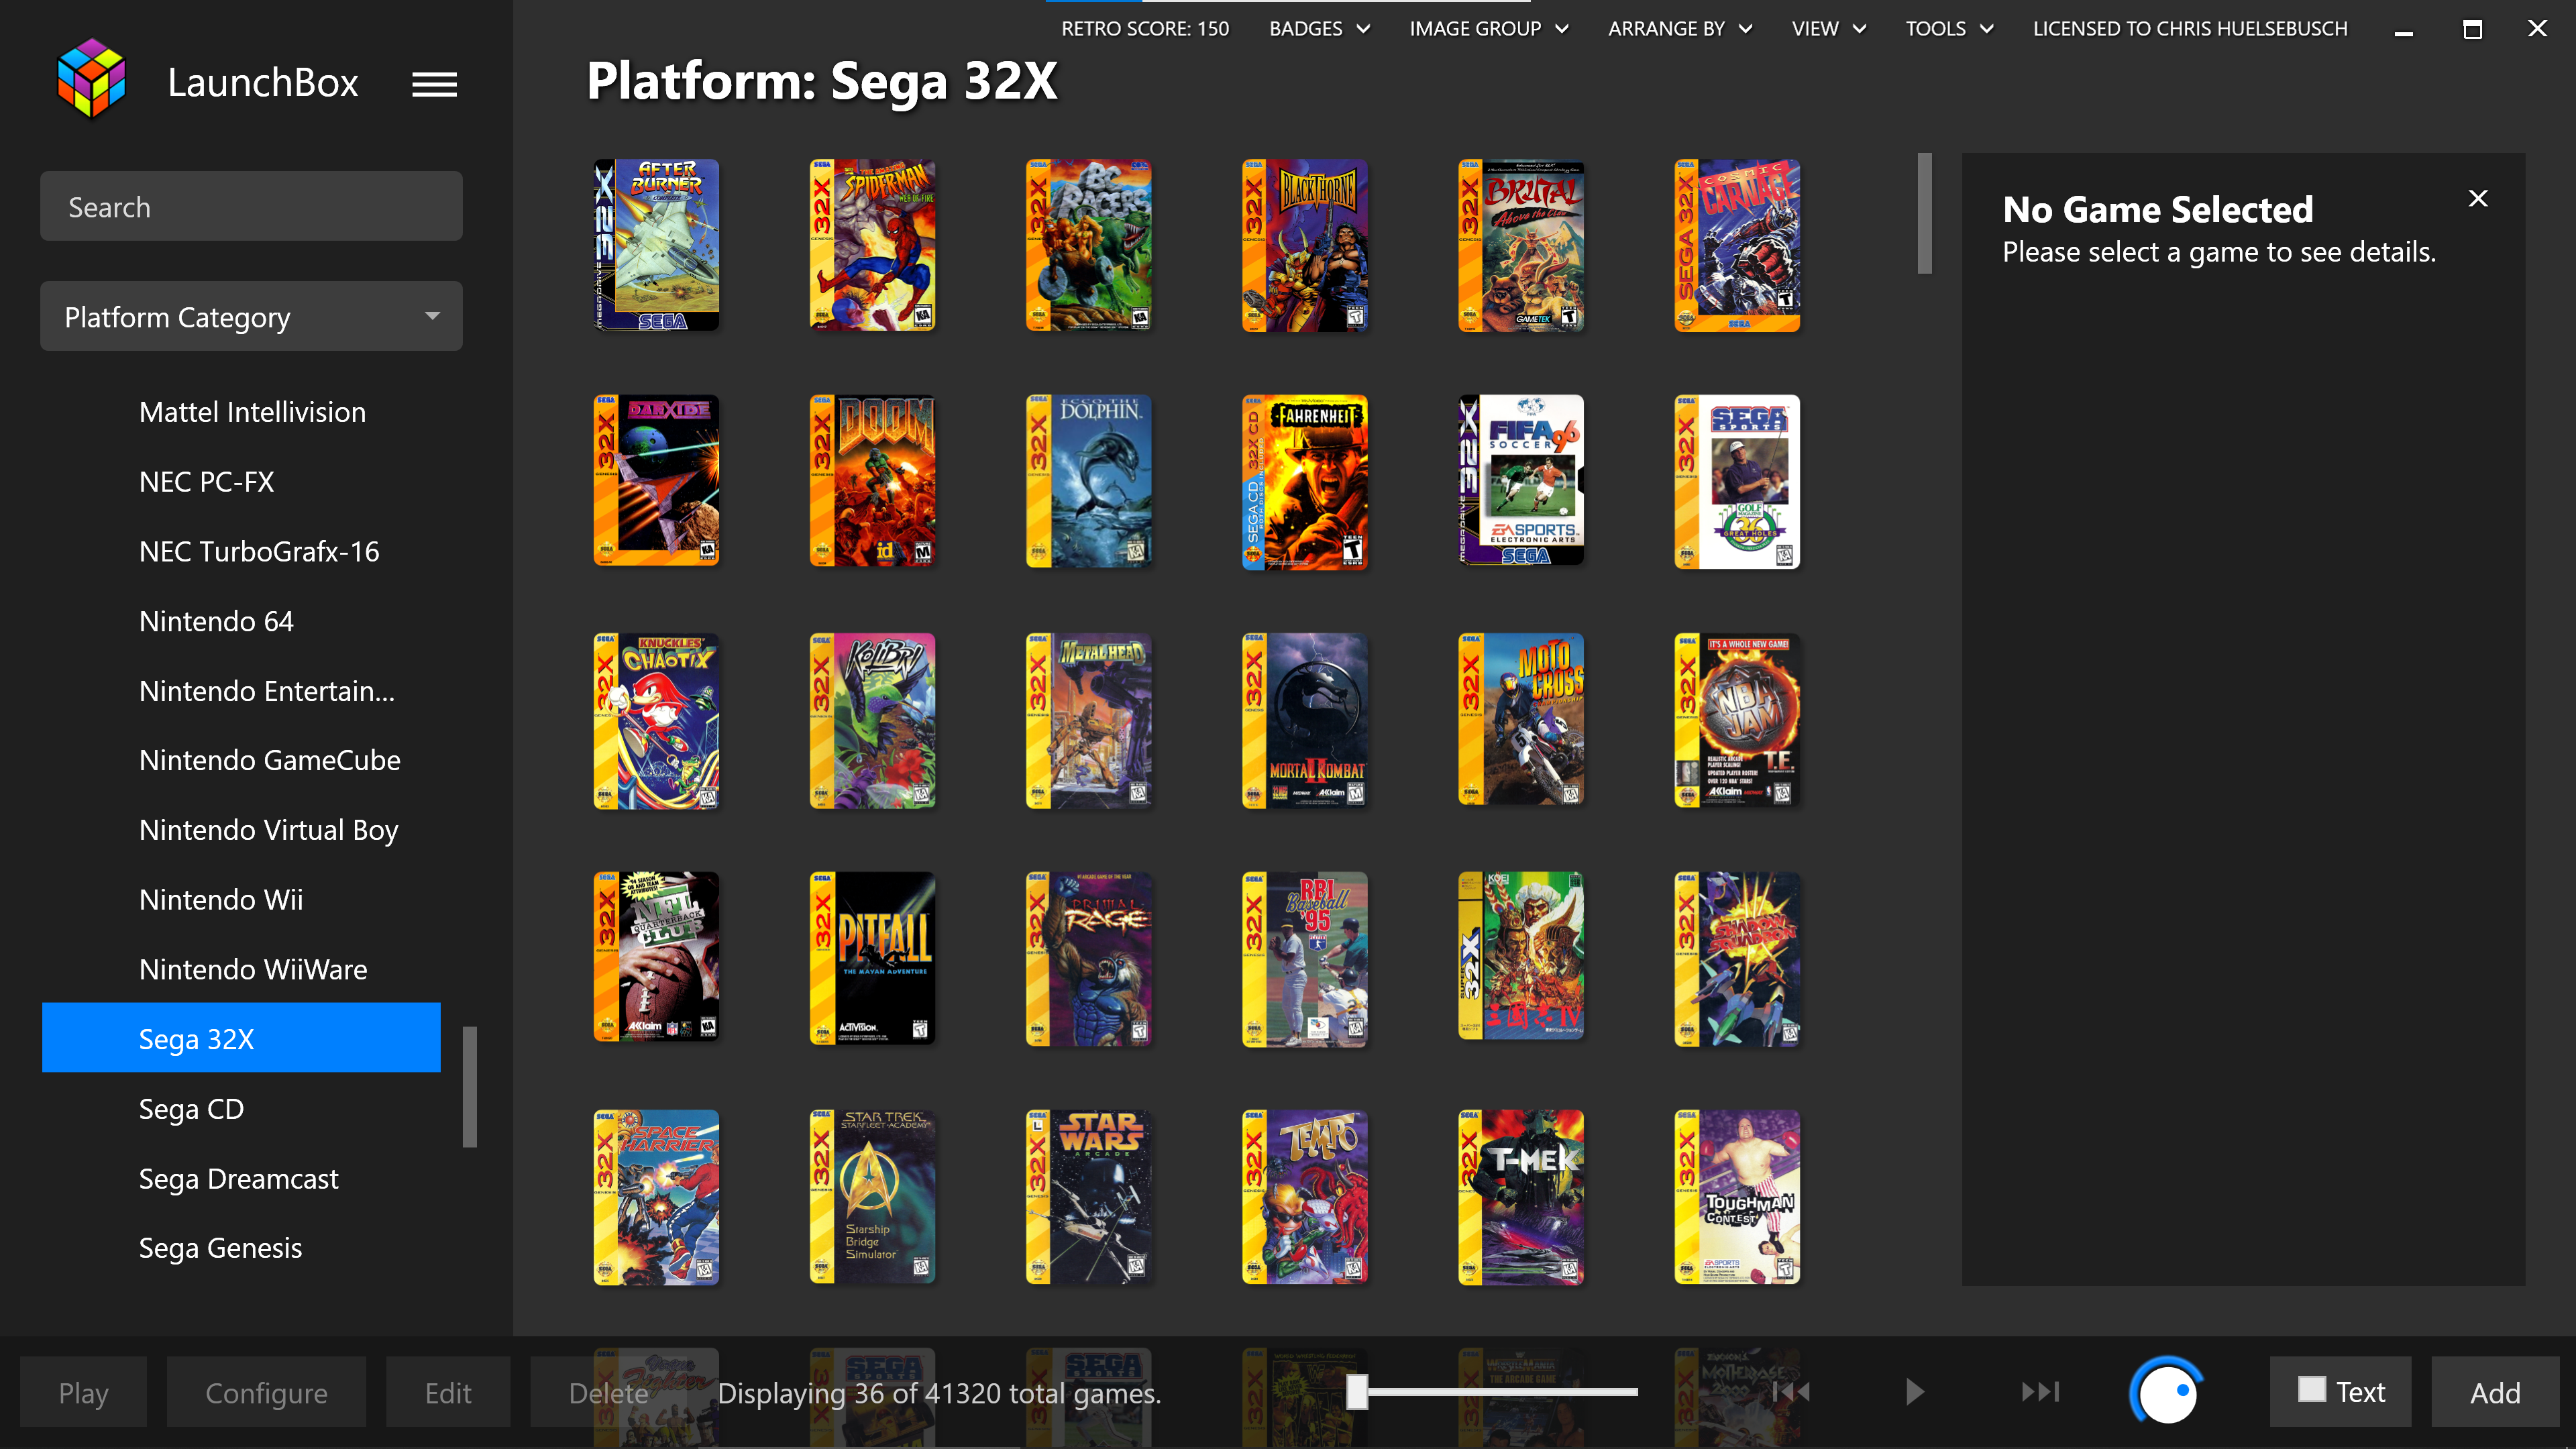Click the LaunchBox cube logo
2576x1449 pixels.
coord(92,79)
